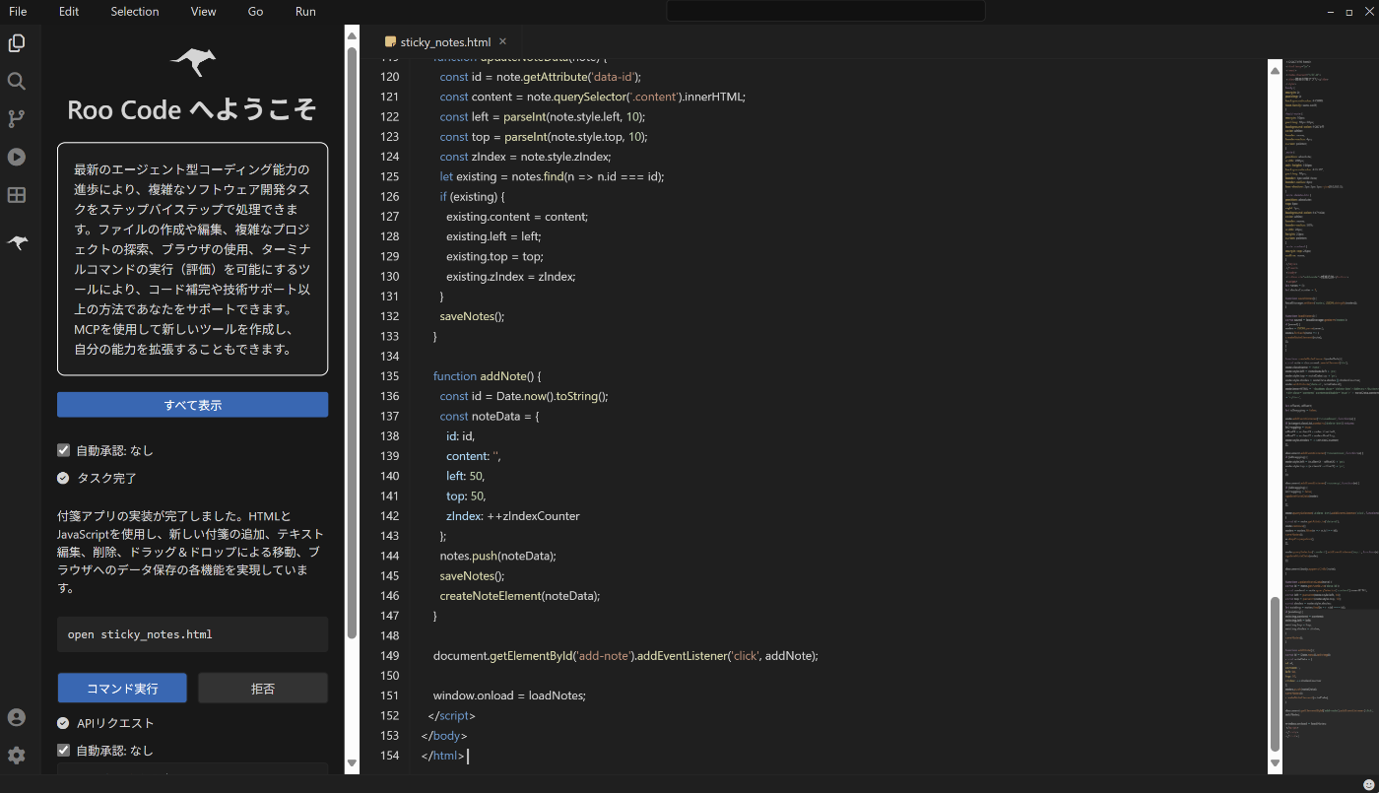Click the addEventListener line 149 code
The image size is (1379, 793).
tap(625, 656)
